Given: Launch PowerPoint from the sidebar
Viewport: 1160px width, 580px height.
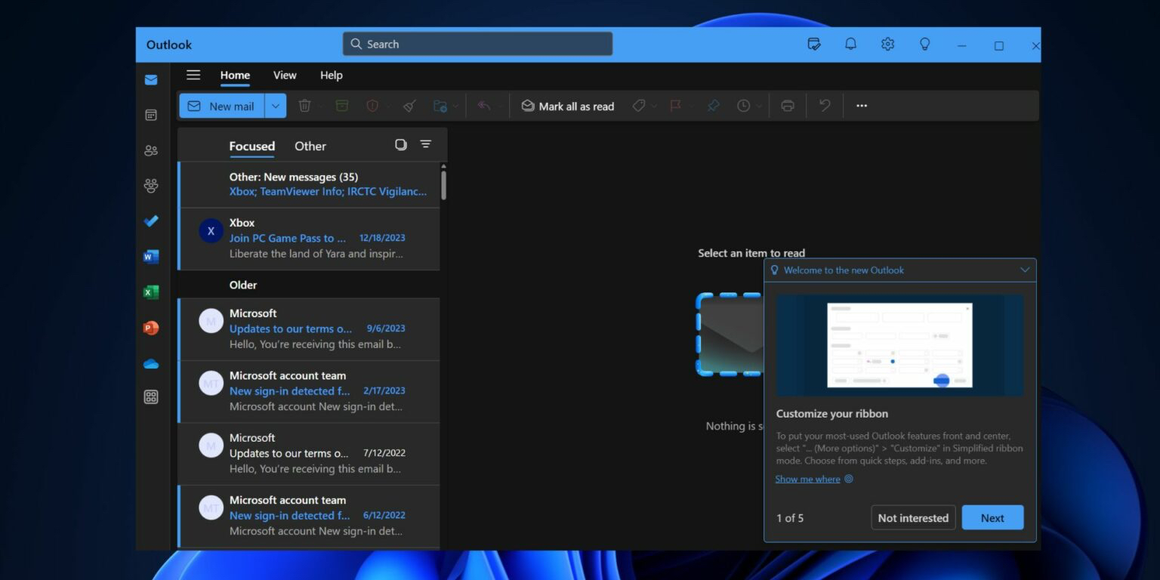Looking at the screenshot, I should click(x=151, y=328).
